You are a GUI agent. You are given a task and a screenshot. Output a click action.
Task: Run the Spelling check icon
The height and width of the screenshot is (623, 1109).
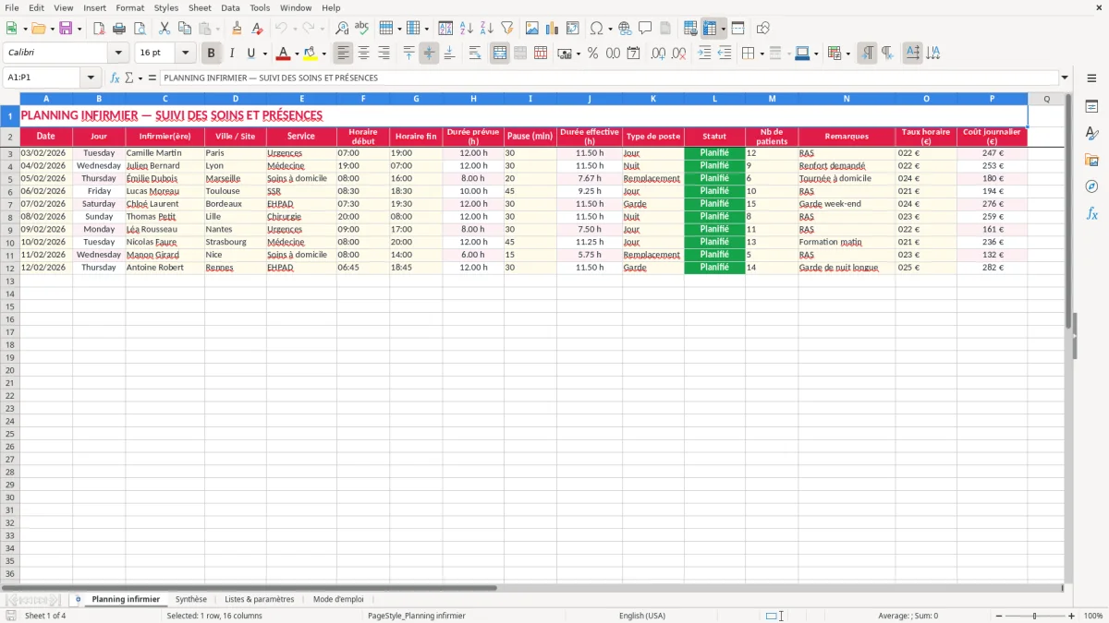(362, 29)
